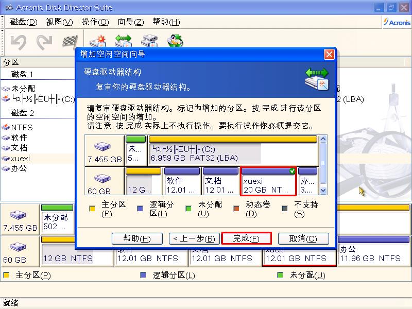Select the NTFS partition row under 磁盘 2
This screenshot has height=309, width=412.
pos(38,127)
